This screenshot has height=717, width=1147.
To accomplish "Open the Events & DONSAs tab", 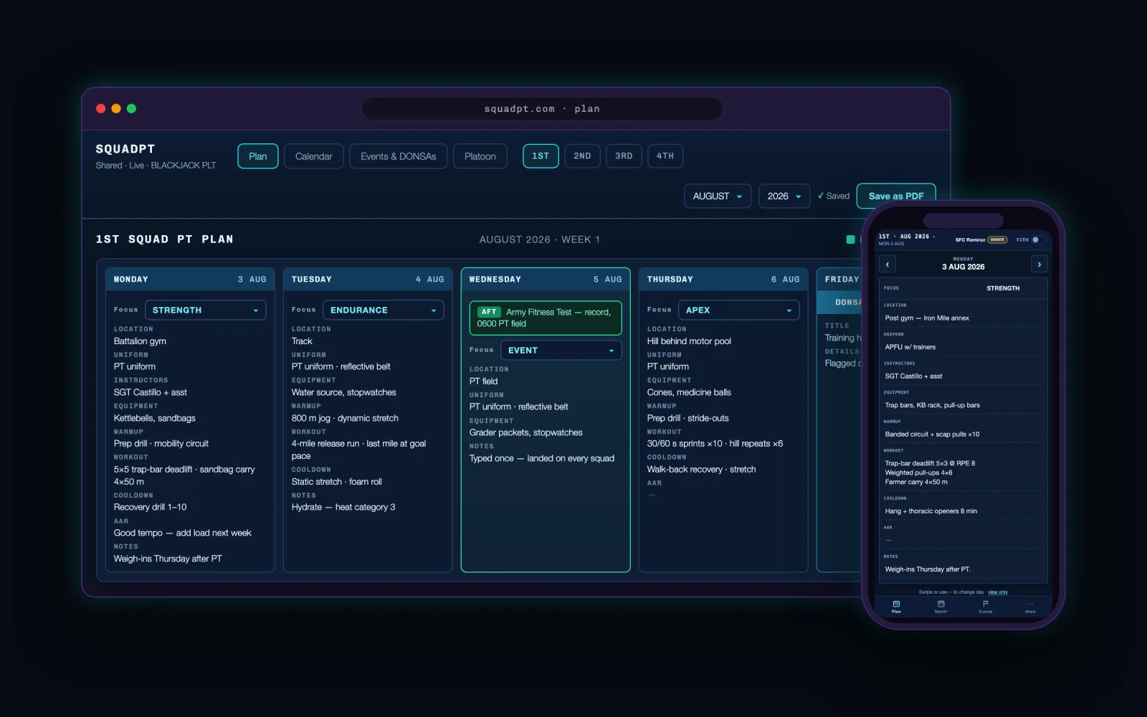I will (399, 156).
